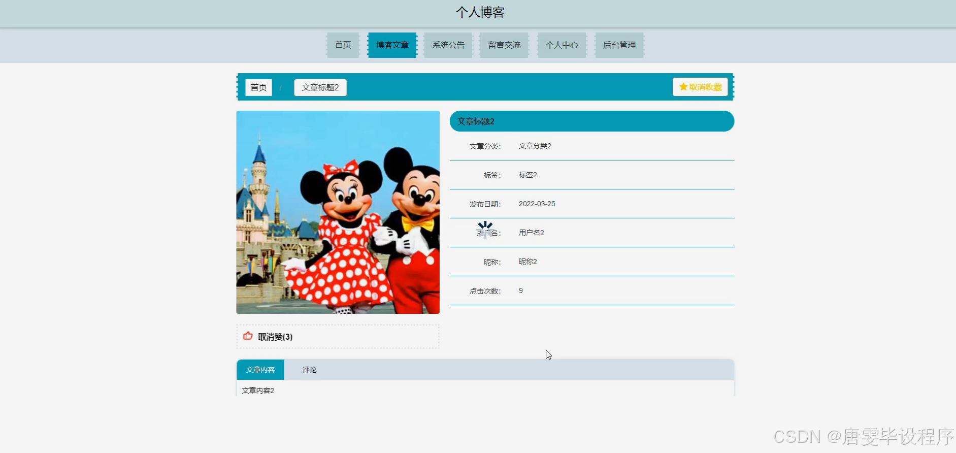Screen dimensions: 956x453
Task: Select the 昵称2 value
Action: (528, 262)
